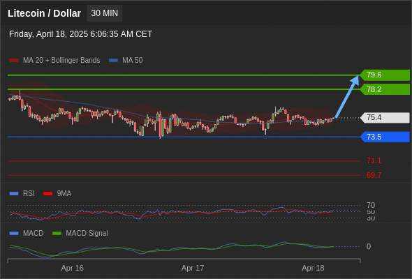Toggle the MA 50 legend swatch

tap(113, 61)
